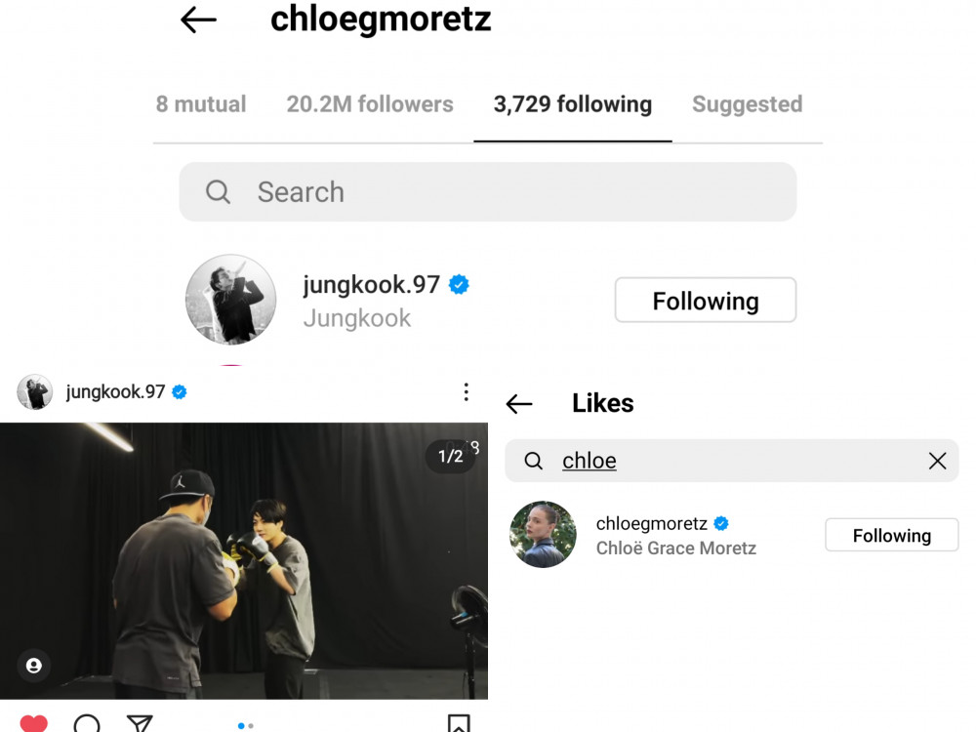The image size is (976, 732).
Task: Show tagged people icon on the photo
Action: (x=33, y=666)
